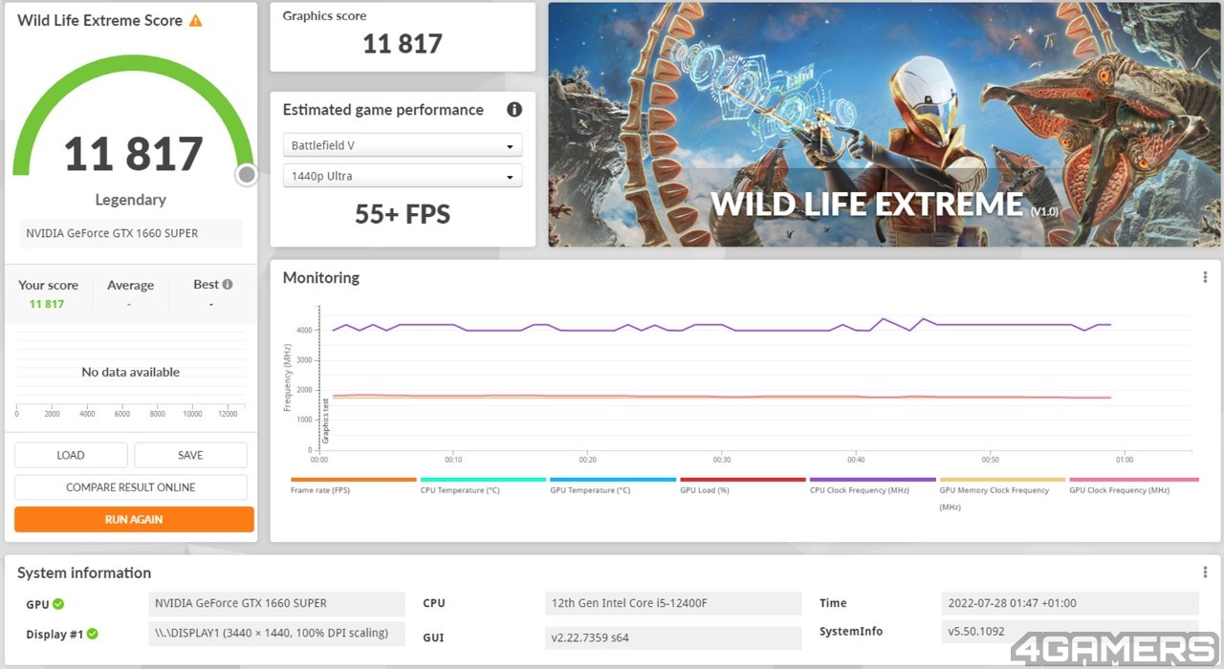Click the 55+ FPS estimate
The width and height of the screenshot is (1224, 669).
coord(403,214)
